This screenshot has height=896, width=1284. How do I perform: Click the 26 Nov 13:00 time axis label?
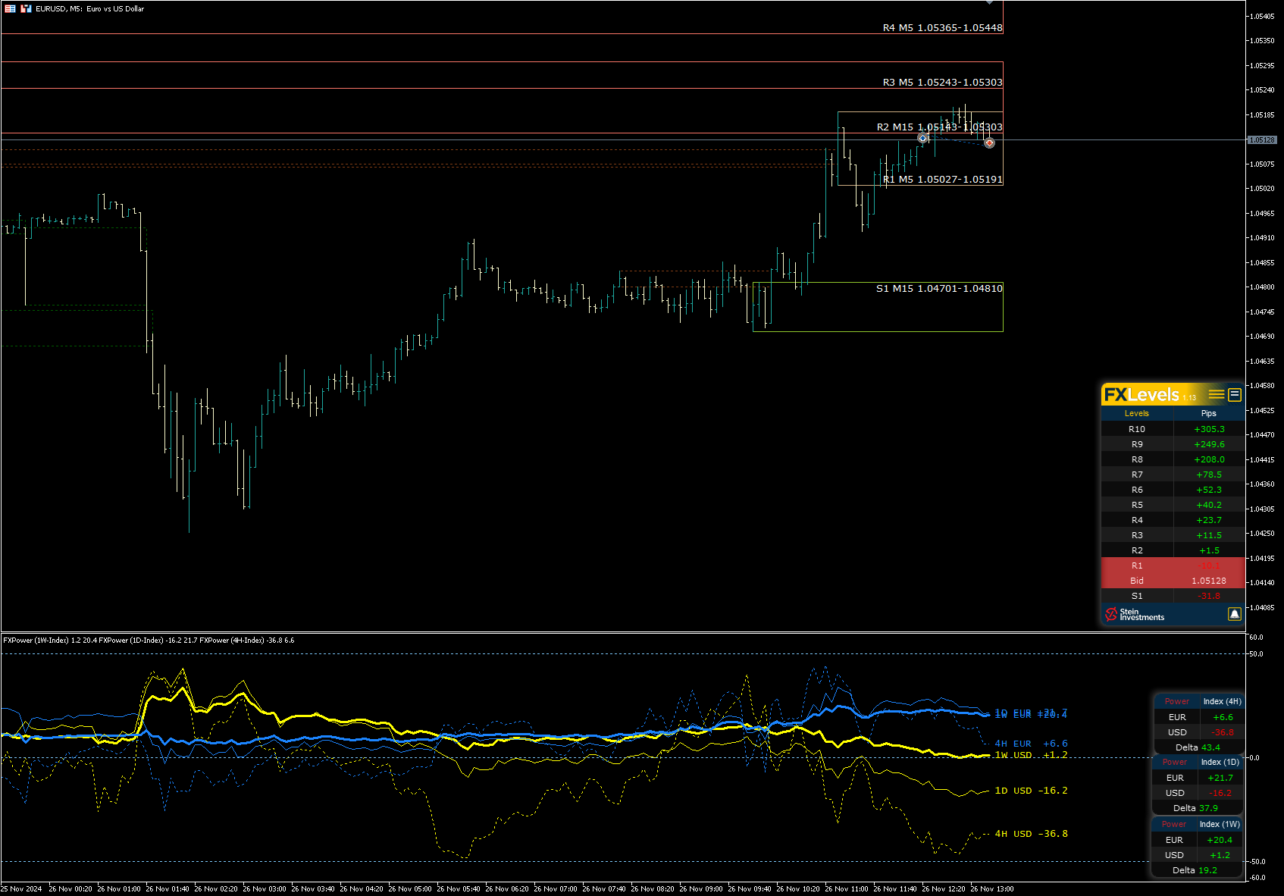coord(992,889)
